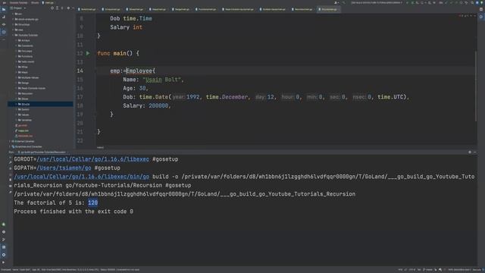This screenshot has height=273, width=485.
Task: Click highlighted 120 output in console
Action: tap(92, 202)
